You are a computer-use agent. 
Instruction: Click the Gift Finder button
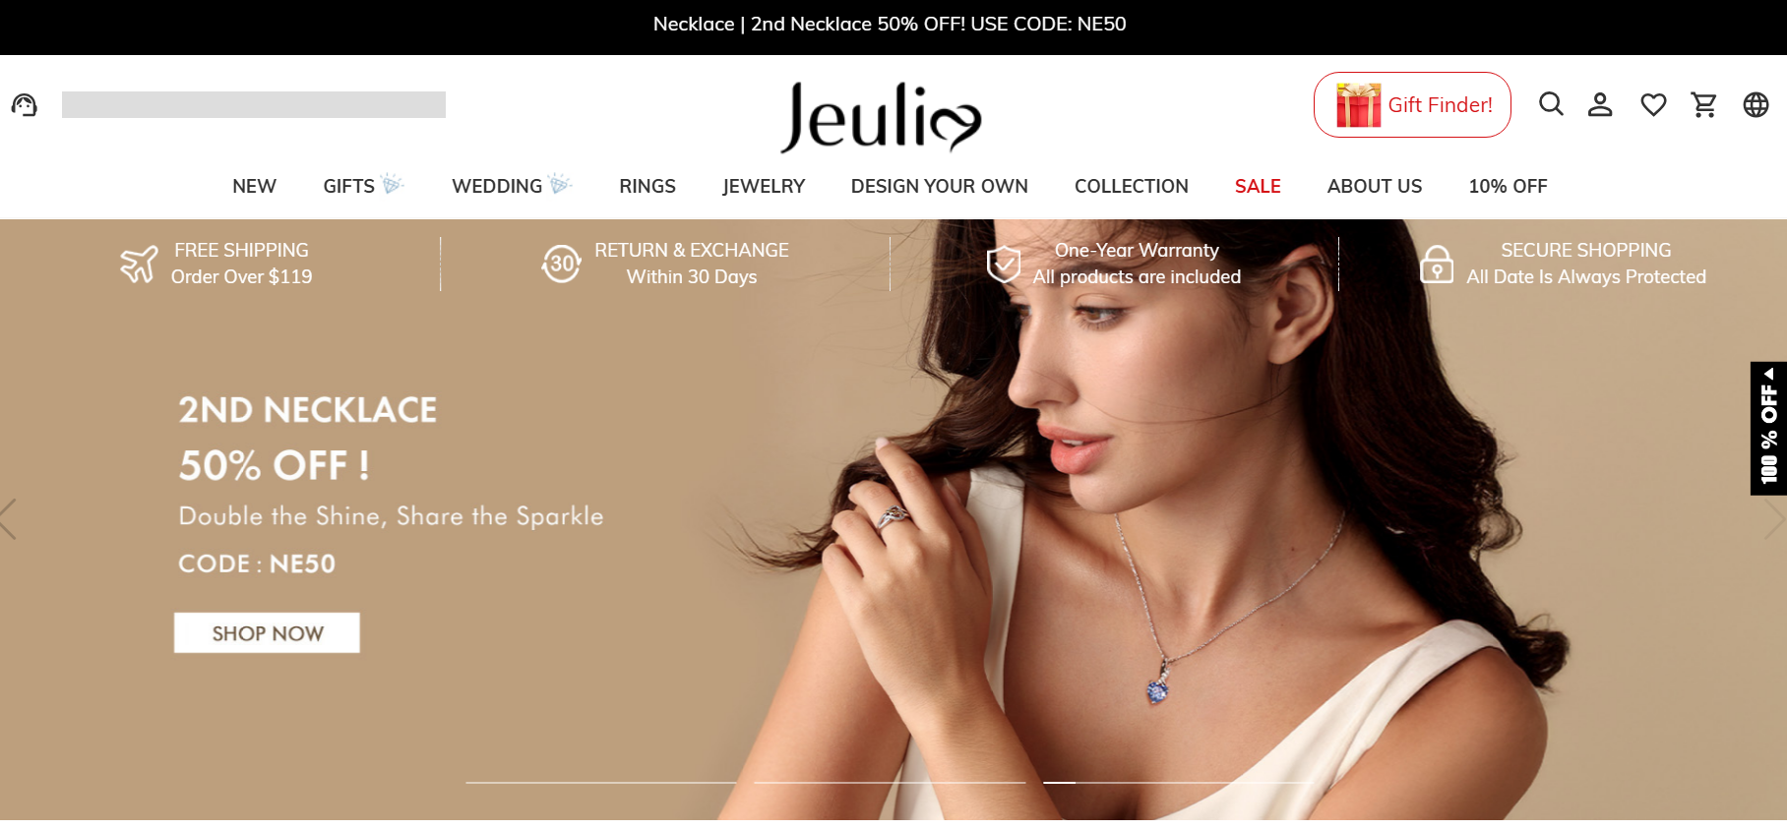(x=1412, y=104)
